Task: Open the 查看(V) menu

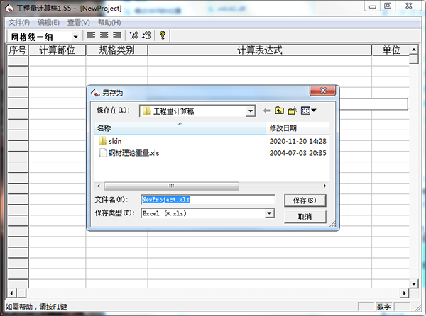Action: 79,23
